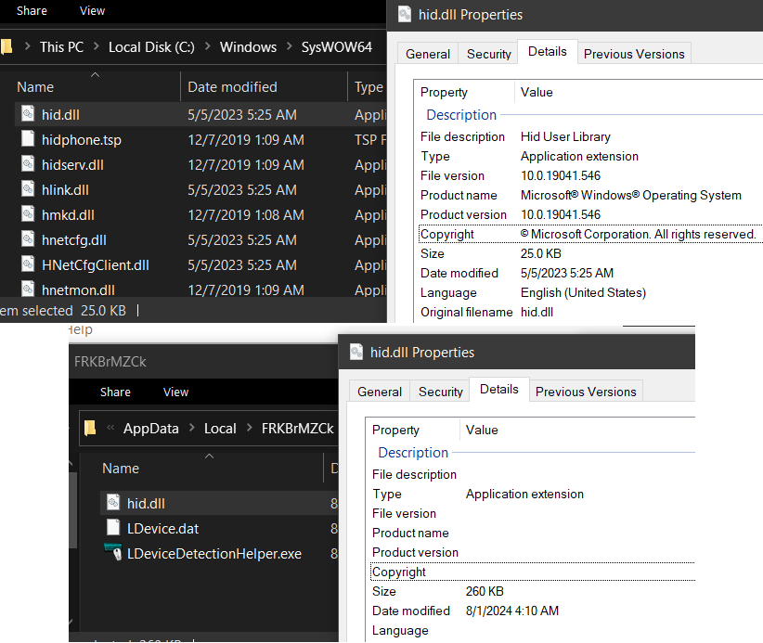Image resolution: width=763 pixels, height=643 pixels.
Task: Select Details tab in upper Properties dialog
Action: coord(548,52)
